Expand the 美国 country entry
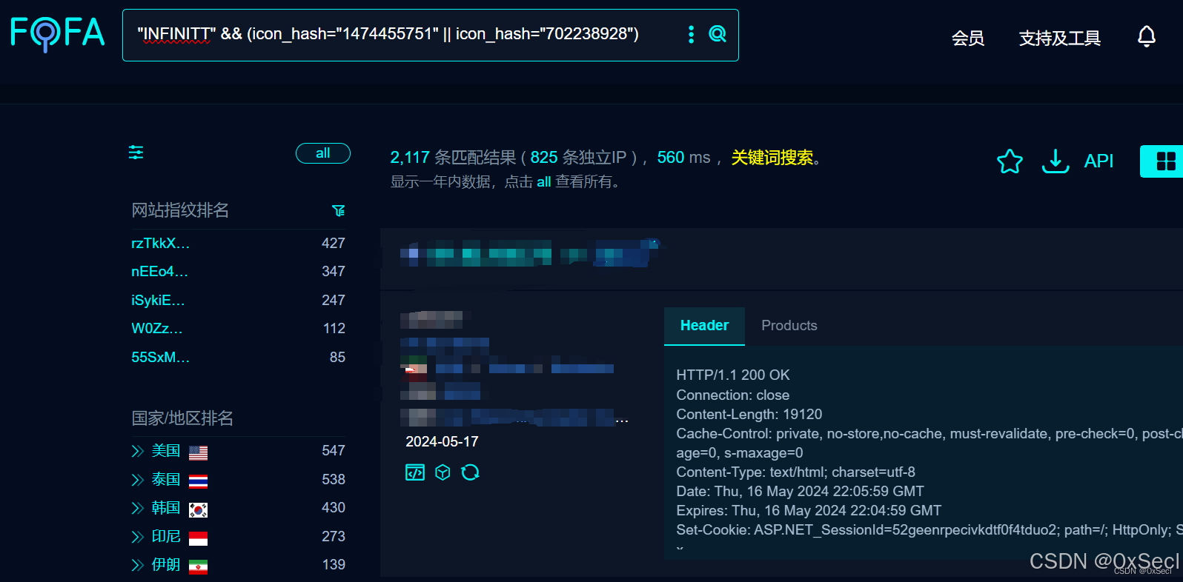This screenshot has width=1183, height=582. coord(137,451)
